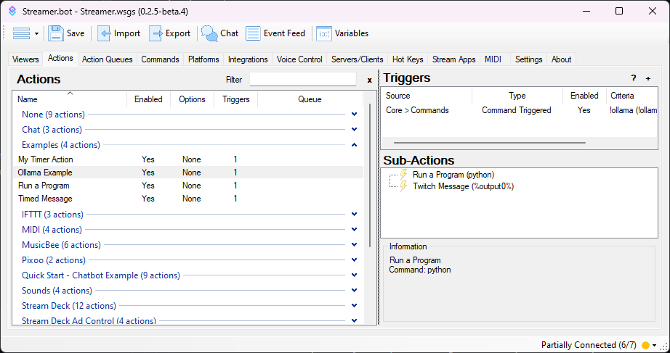Screen dimensions: 670x353
Task: Open the Event Feed icon
Action: coord(253,33)
